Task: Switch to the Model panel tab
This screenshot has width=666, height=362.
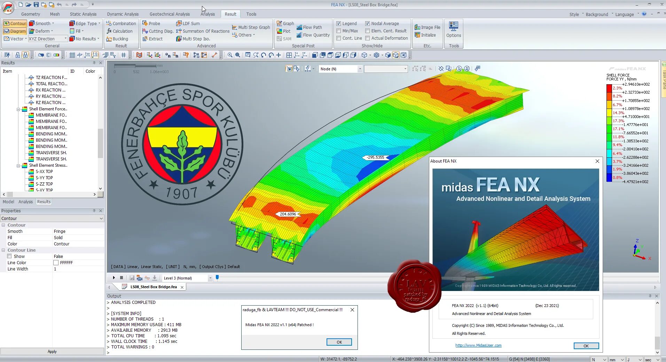Action: pyautogui.click(x=8, y=202)
